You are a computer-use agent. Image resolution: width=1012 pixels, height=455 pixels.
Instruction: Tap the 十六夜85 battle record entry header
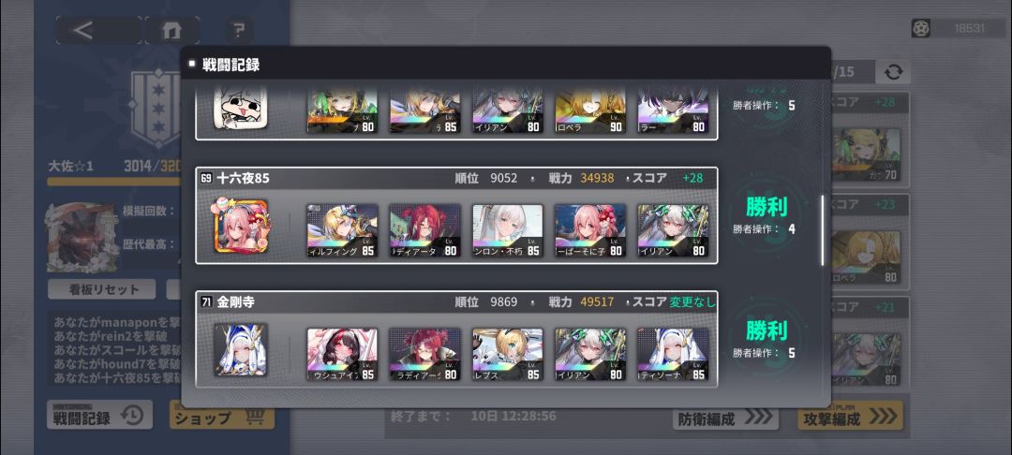456,178
